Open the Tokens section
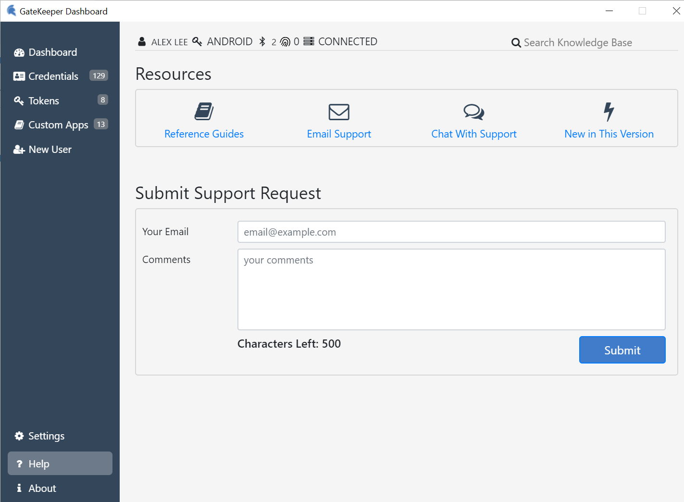 (x=44, y=101)
